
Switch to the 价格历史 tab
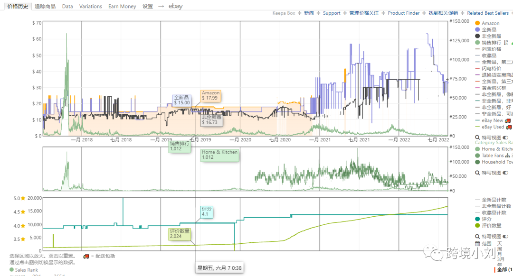[x=18, y=6]
